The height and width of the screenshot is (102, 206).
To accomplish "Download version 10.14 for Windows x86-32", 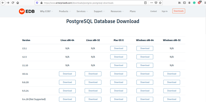I will point(172,74).
